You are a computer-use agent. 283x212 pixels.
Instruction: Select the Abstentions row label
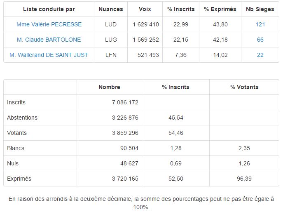[x=22, y=118]
